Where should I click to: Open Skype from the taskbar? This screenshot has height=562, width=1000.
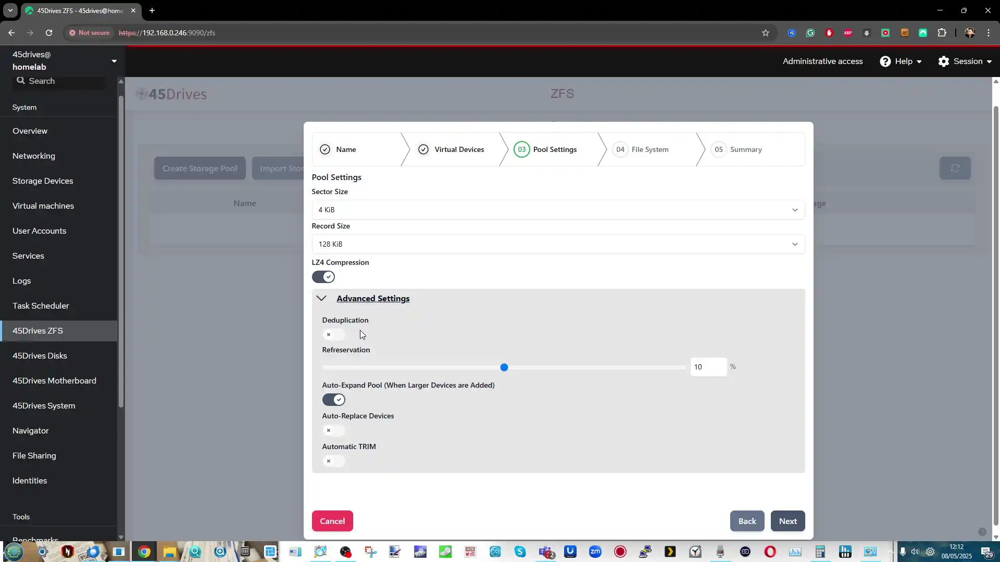(x=520, y=552)
